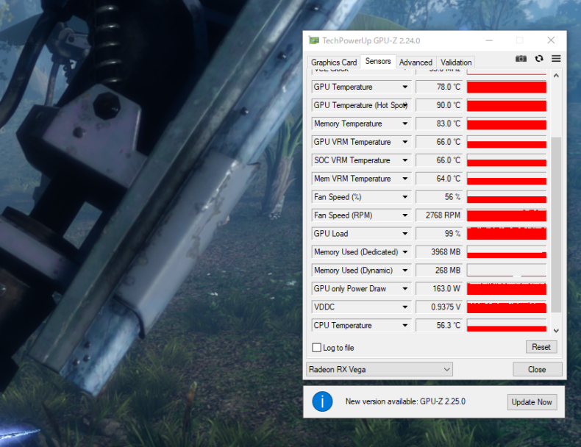The height and width of the screenshot is (447, 581).
Task: Open the Memory Used (Dynamic) dropdown
Action: pos(405,271)
